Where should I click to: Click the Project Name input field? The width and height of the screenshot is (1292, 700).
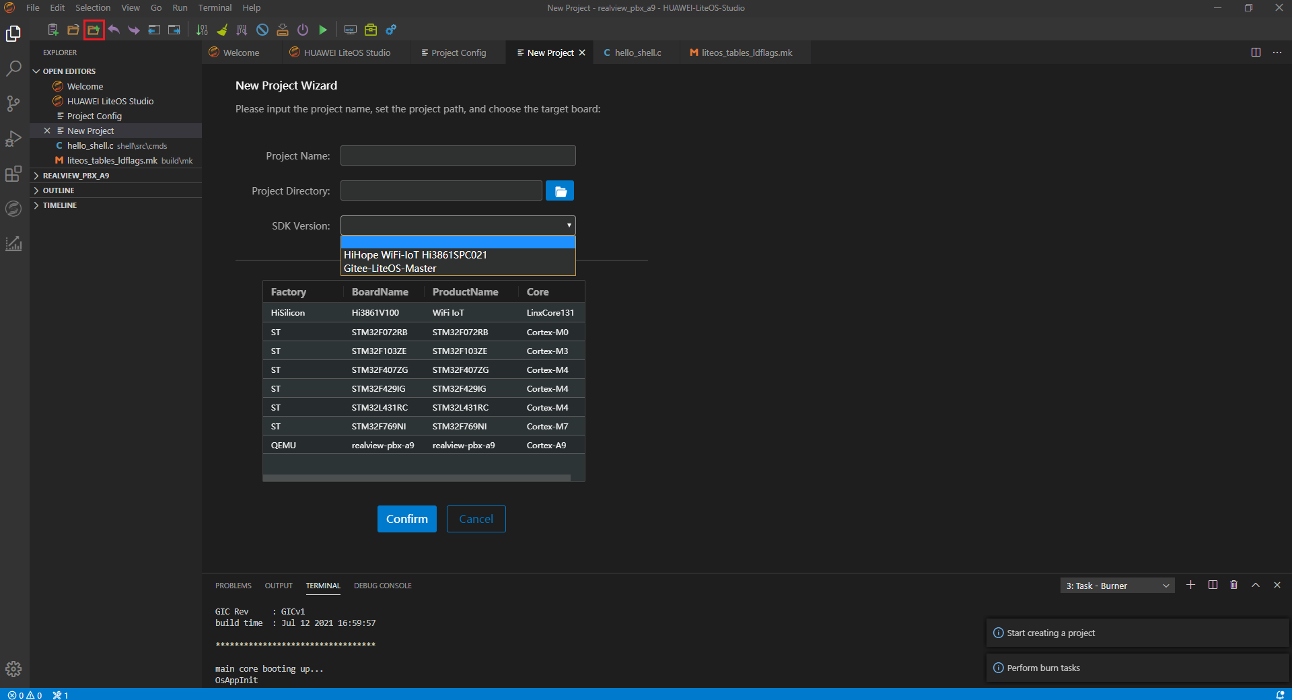pyautogui.click(x=458, y=155)
